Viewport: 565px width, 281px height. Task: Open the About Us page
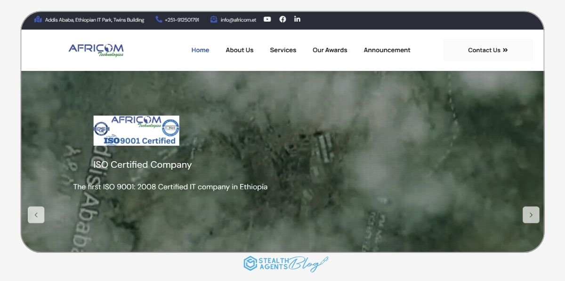239,50
